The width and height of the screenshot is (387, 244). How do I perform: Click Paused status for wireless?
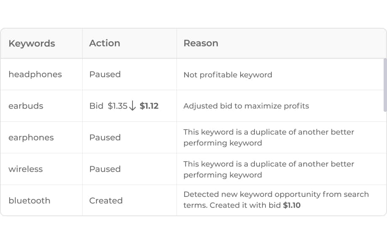pyautogui.click(x=105, y=169)
